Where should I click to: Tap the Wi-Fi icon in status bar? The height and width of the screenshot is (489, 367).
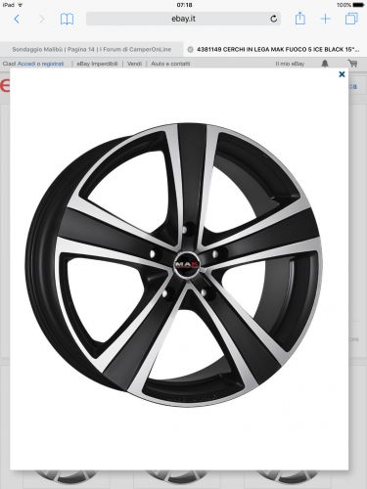pyautogui.click(x=21, y=5)
